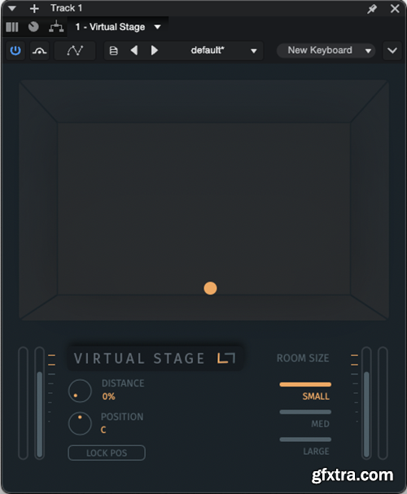
Task: Pin the plugin window
Action: pos(372,8)
